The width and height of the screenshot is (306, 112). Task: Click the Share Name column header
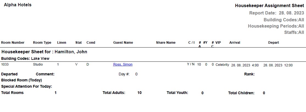[166, 43]
